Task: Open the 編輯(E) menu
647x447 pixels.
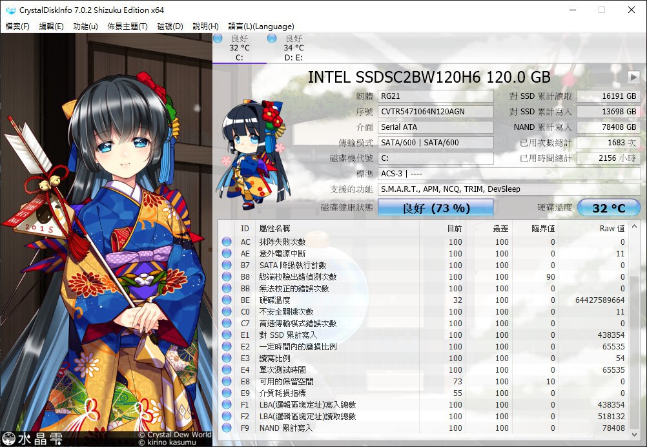Action: point(51,26)
